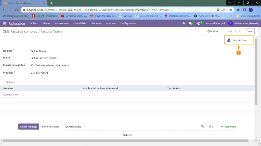Open the Chrome extensions puzzle icon

coord(238,10)
